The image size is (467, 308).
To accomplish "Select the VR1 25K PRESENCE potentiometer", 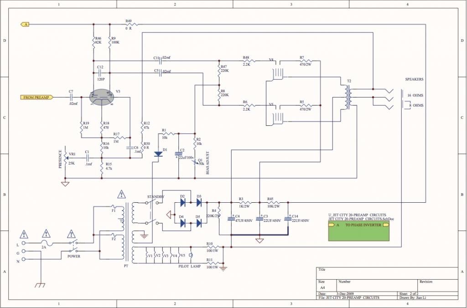I will (x=66, y=158).
